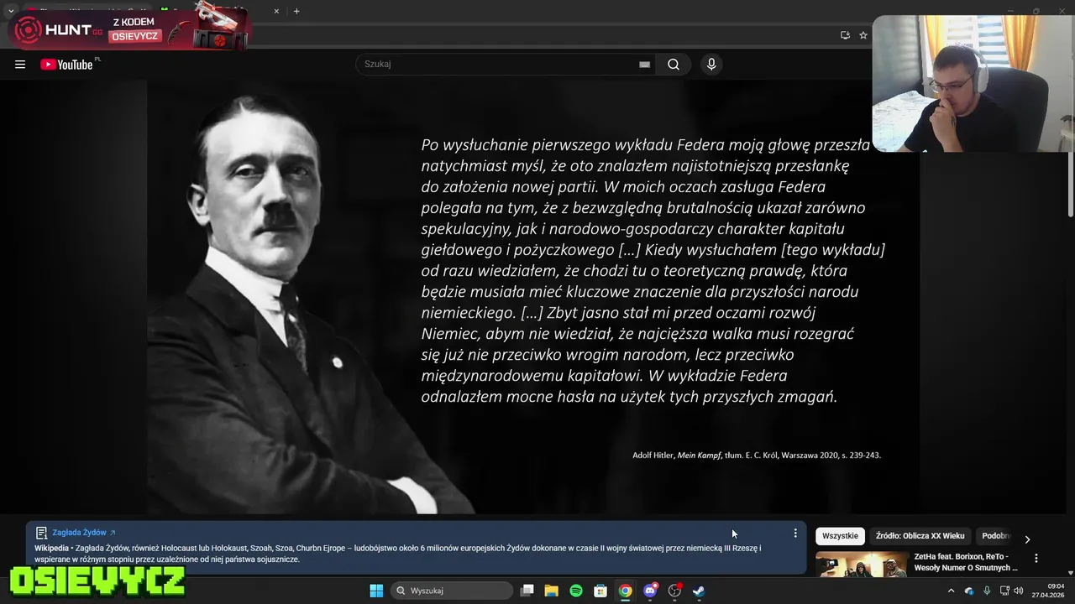Open Spotify from the taskbar

576,591
